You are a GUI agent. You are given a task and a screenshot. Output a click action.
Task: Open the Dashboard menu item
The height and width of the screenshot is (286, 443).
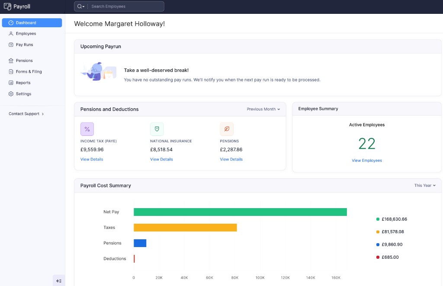point(32,22)
